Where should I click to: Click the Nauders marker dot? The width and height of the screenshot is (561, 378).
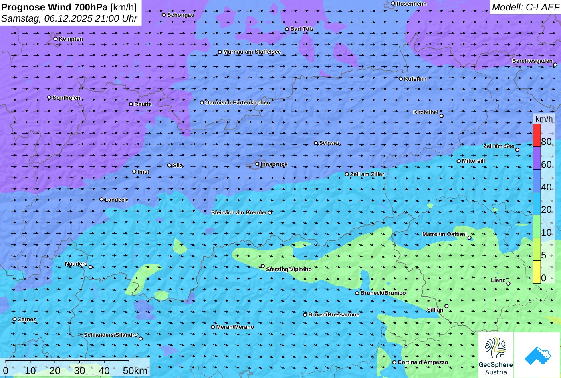(x=91, y=267)
